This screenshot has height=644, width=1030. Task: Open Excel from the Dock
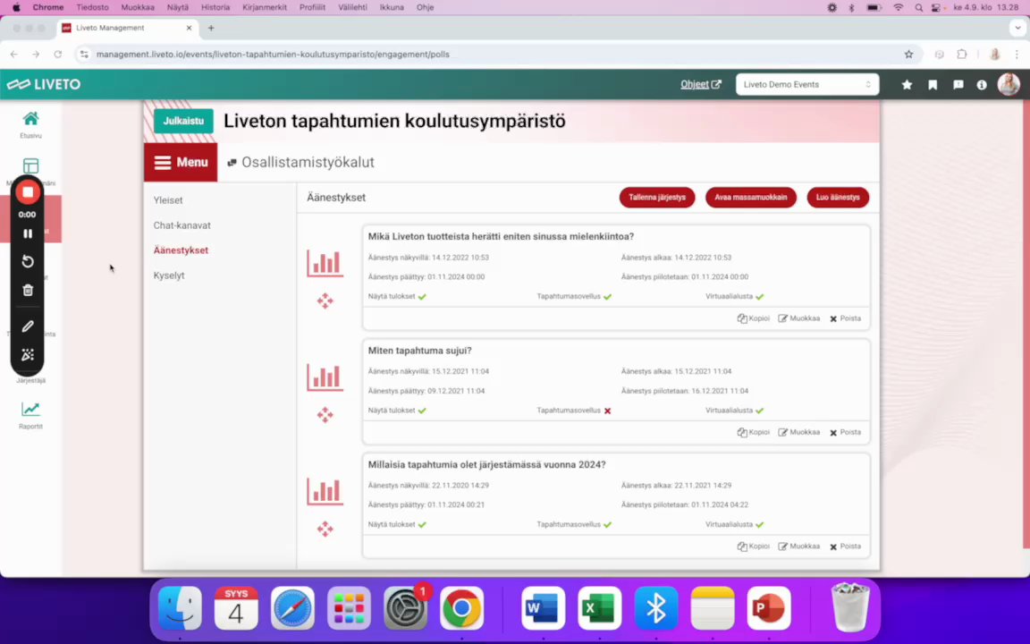click(x=599, y=608)
